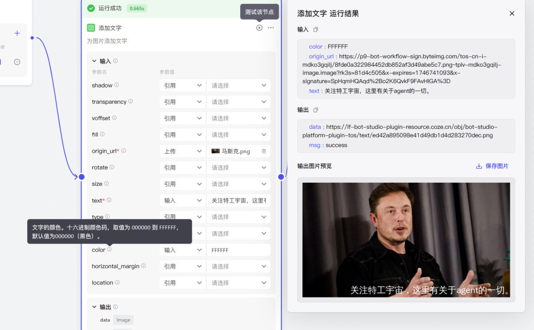Open origin_url 上传 type dropdown
This screenshot has width=534, height=330.
[182, 151]
